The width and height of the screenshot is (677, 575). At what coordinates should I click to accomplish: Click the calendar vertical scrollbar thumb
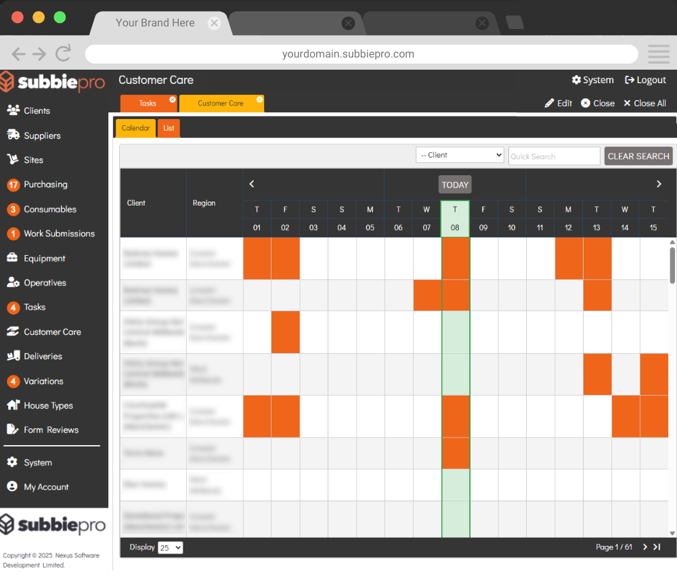672,264
